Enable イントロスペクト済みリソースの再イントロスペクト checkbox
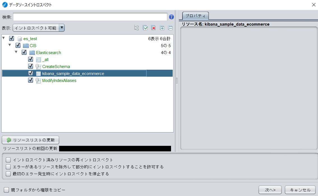Viewport: 318px width, 196px height. [8, 160]
